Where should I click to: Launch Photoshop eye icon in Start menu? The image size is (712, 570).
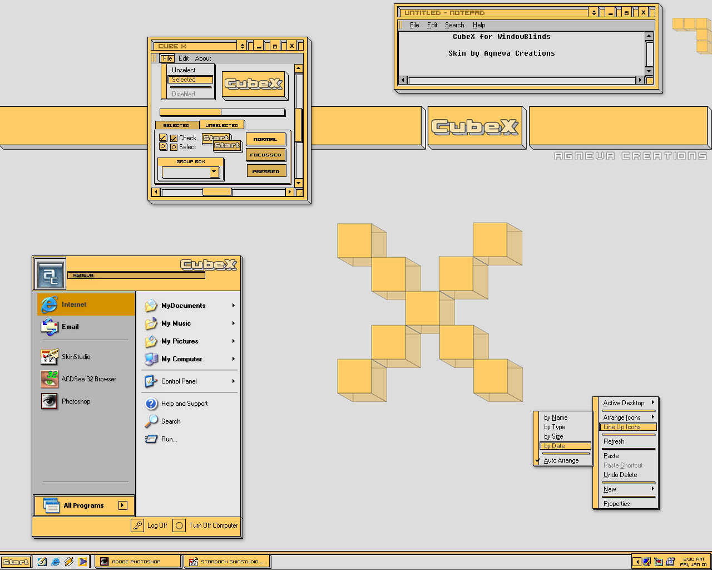pos(50,401)
